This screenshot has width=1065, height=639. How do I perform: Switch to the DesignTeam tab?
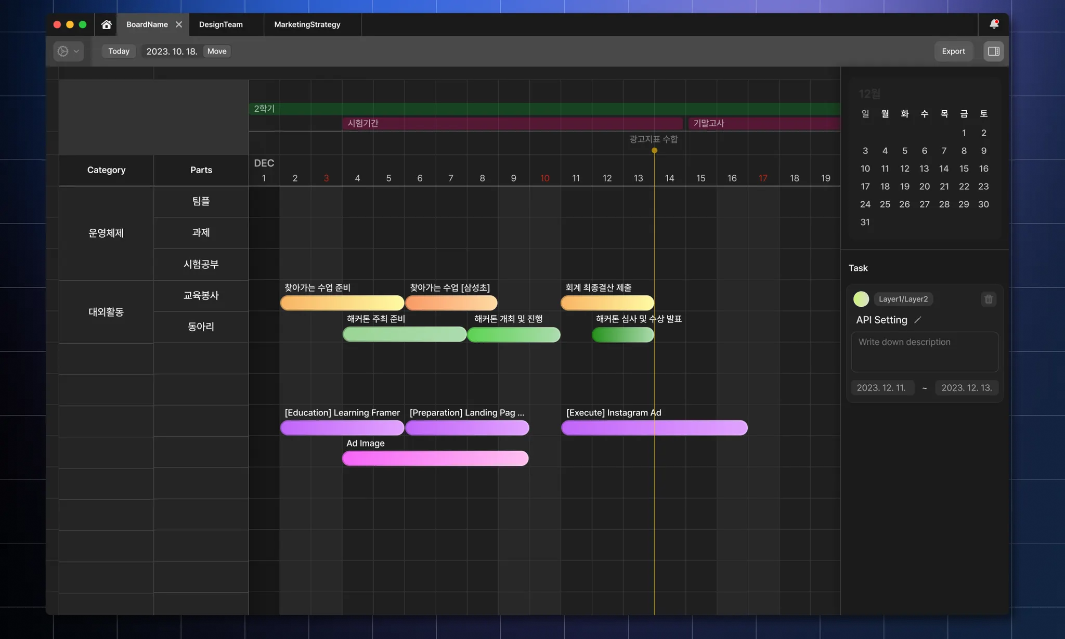point(221,24)
